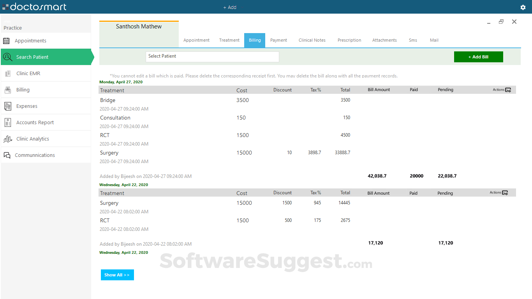Open Appointments from the sidebar

[30, 40]
